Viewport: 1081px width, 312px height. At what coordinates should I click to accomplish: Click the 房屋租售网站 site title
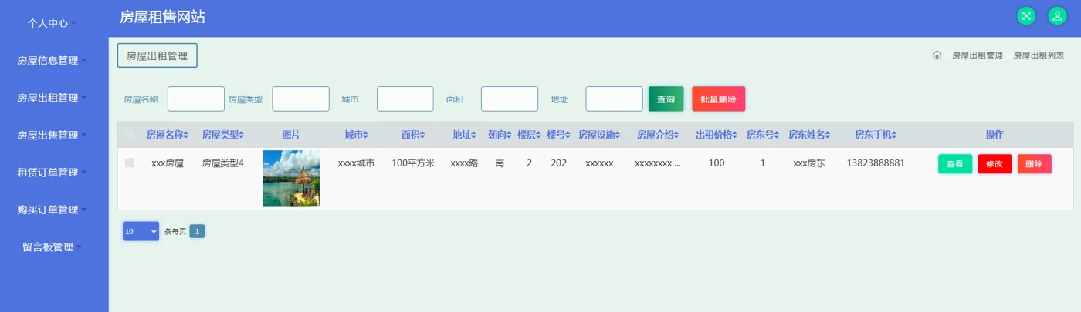(x=163, y=17)
